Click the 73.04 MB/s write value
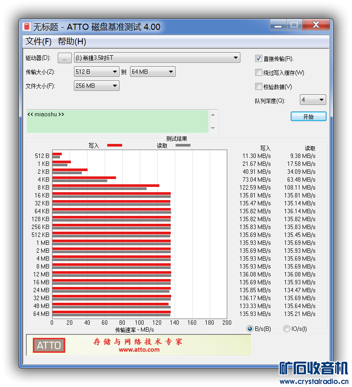 (x=257, y=180)
